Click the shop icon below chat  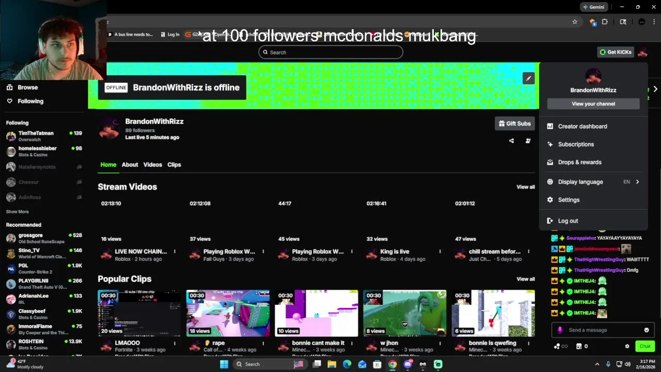pos(579,346)
